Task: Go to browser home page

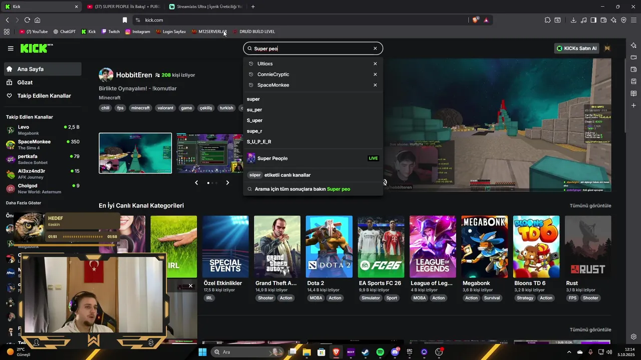Action: (37, 20)
